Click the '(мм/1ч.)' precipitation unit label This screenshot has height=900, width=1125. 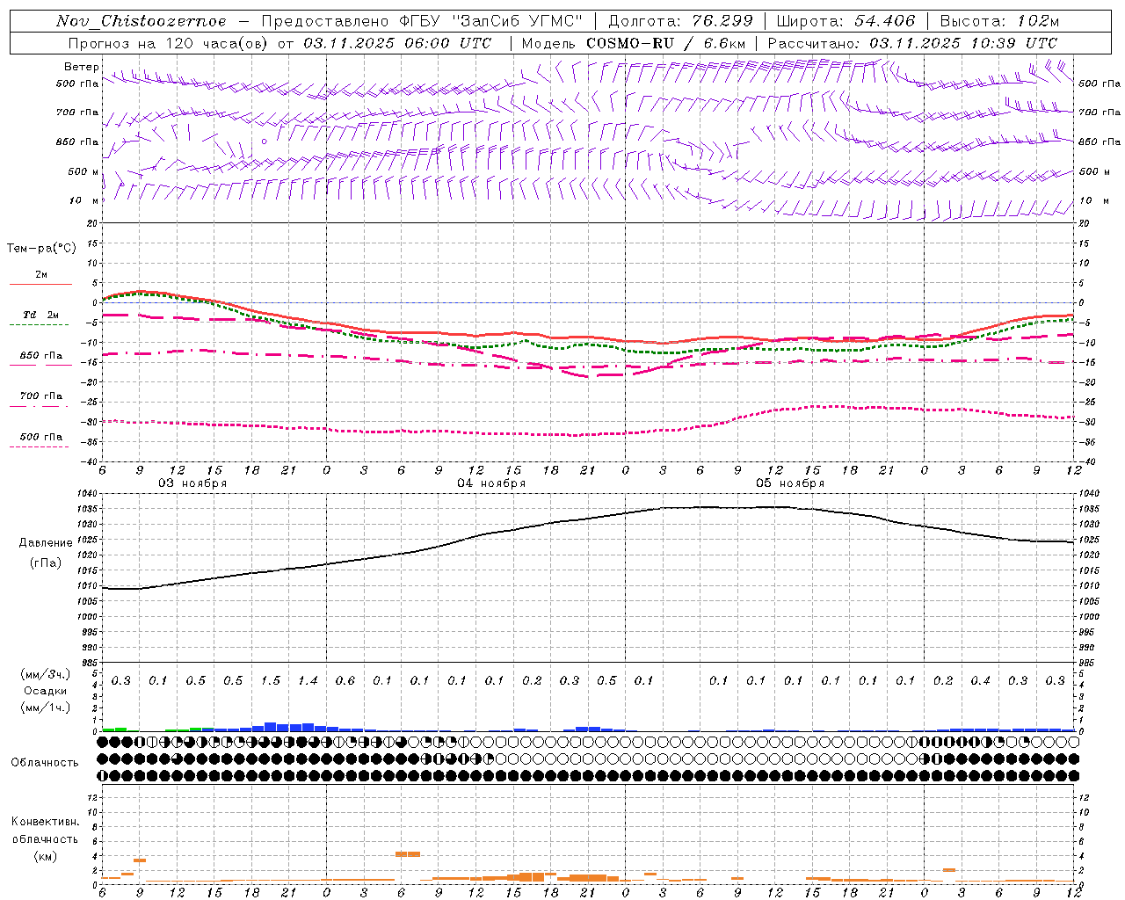[46, 708]
